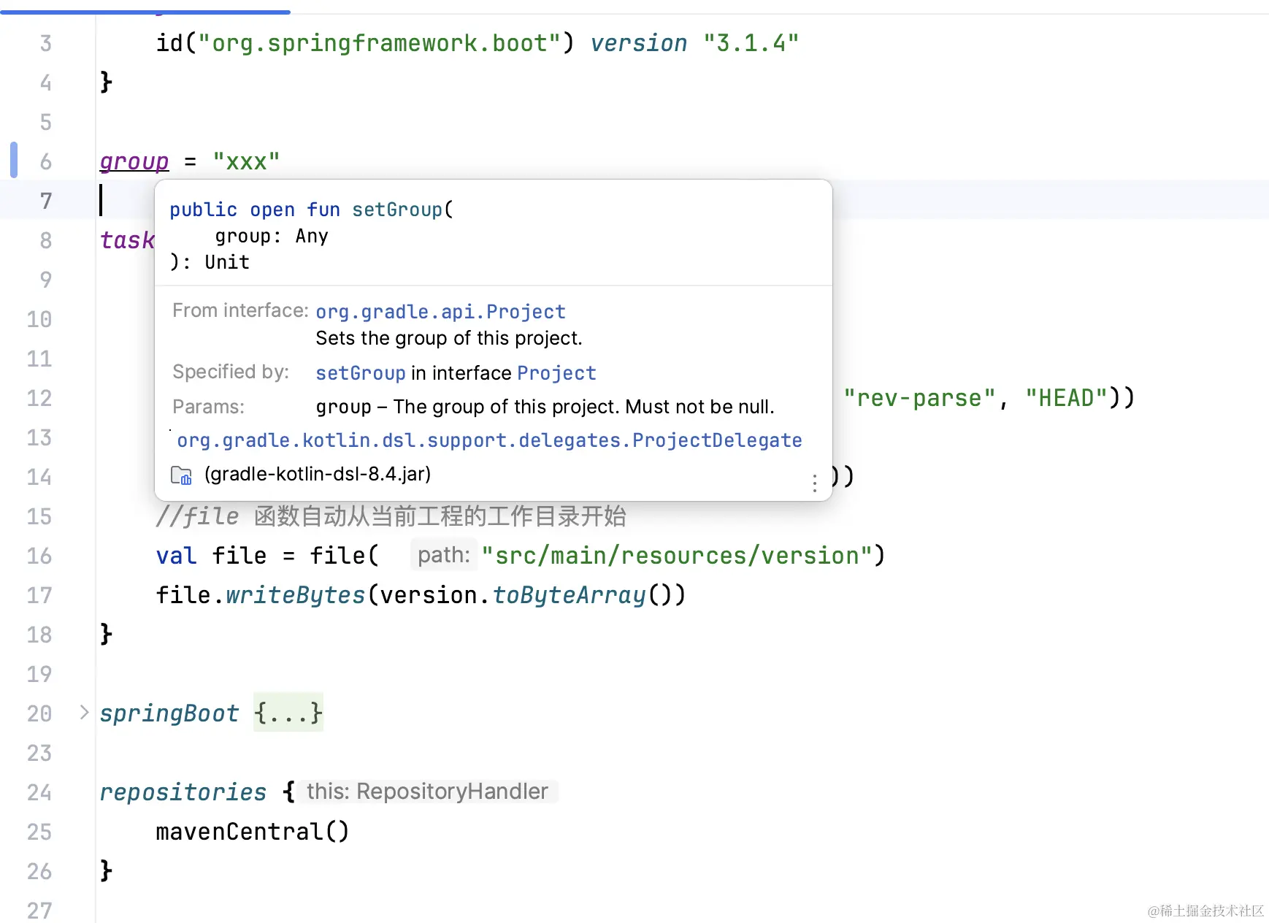Click the springBoot identifier on line 20
This screenshot has height=923, width=1269.
click(x=169, y=713)
